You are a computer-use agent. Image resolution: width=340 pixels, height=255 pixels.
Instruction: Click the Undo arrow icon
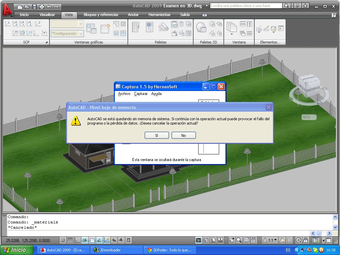(49, 7)
